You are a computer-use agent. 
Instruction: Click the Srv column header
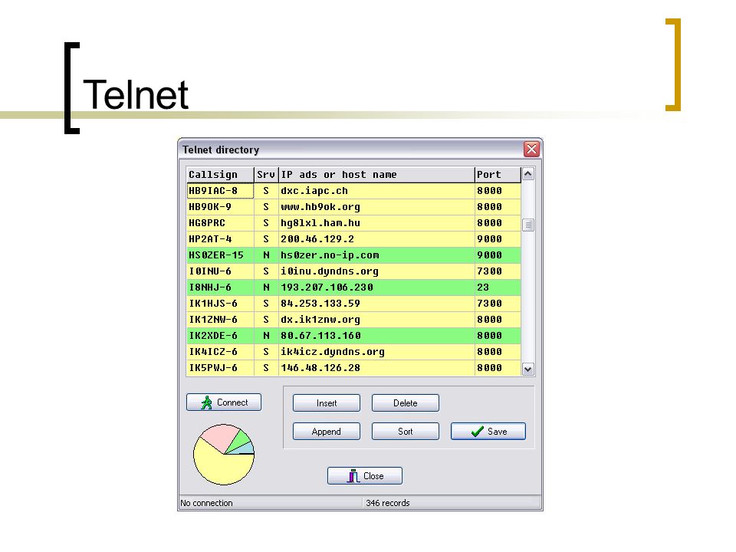(x=266, y=175)
